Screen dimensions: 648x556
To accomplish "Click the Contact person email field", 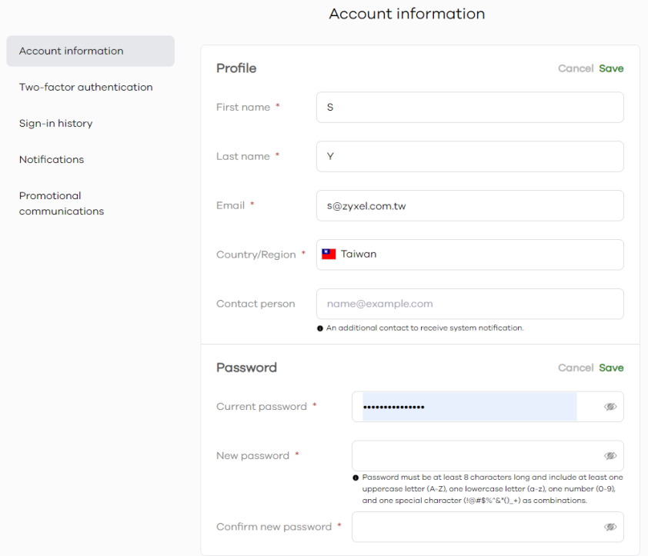I will click(469, 304).
